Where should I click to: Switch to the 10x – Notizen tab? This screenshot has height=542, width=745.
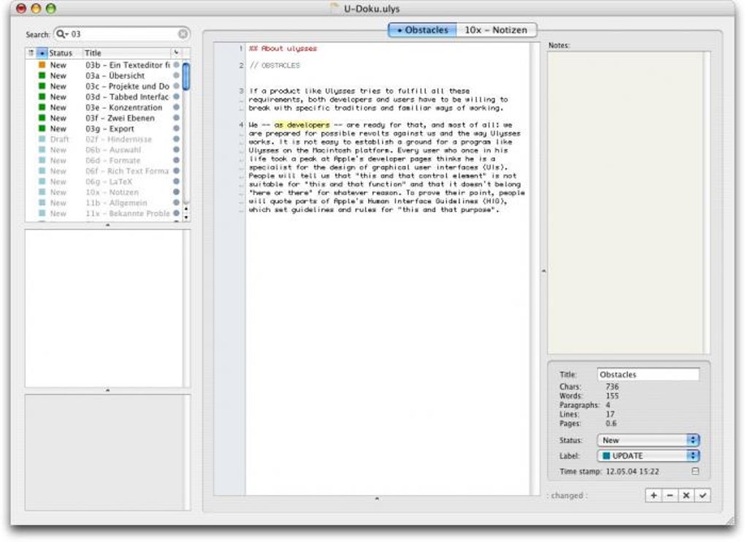(x=496, y=30)
